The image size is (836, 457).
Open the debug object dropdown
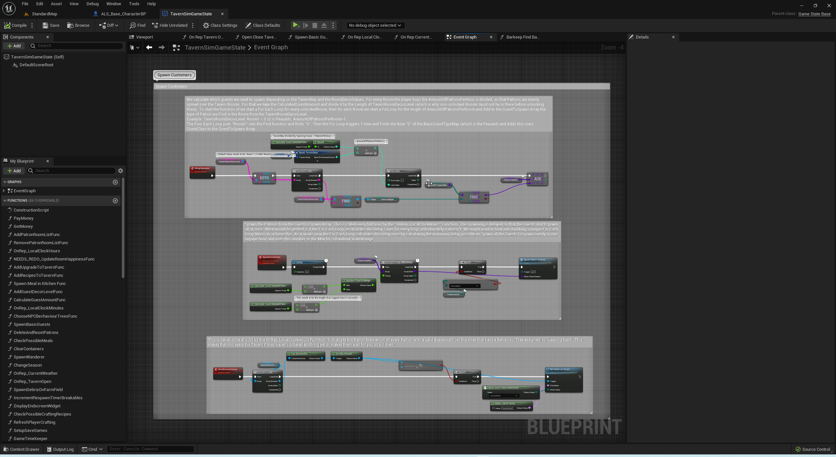tap(375, 25)
